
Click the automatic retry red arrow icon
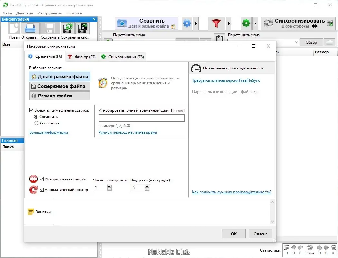pos(33,189)
